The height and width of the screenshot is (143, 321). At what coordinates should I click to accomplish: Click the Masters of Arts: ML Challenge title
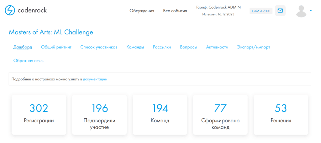[x=51, y=32]
